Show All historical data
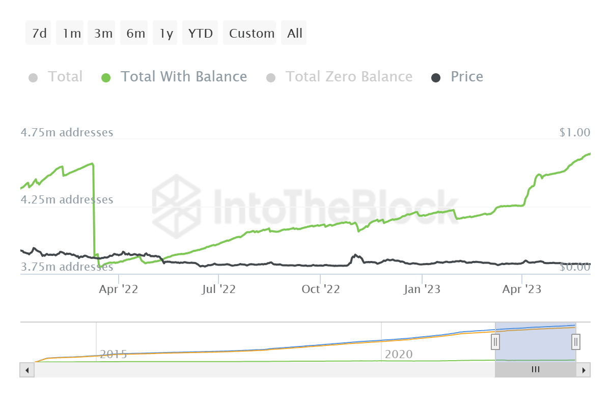 tap(295, 34)
